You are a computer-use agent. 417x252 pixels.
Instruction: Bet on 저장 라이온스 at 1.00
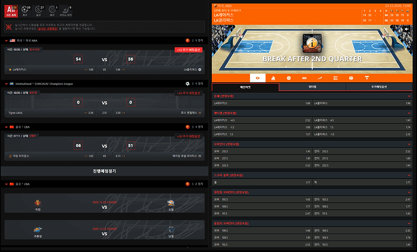coord(50,156)
